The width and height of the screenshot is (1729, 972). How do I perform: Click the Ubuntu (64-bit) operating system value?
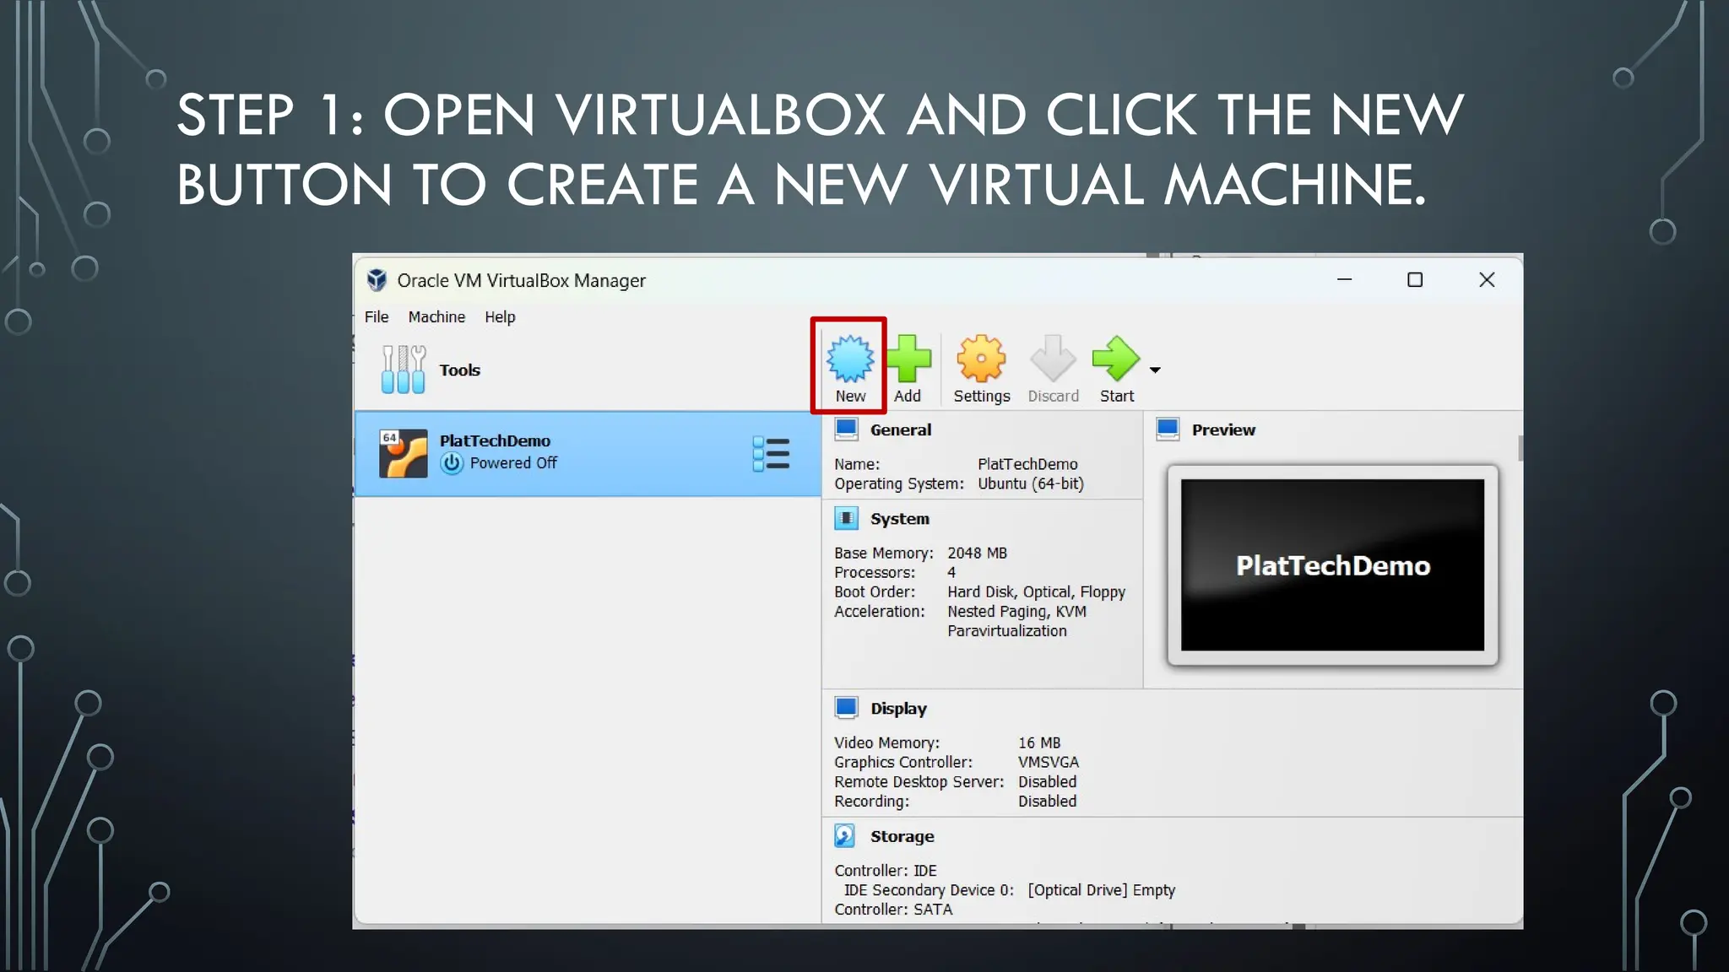(x=1031, y=483)
